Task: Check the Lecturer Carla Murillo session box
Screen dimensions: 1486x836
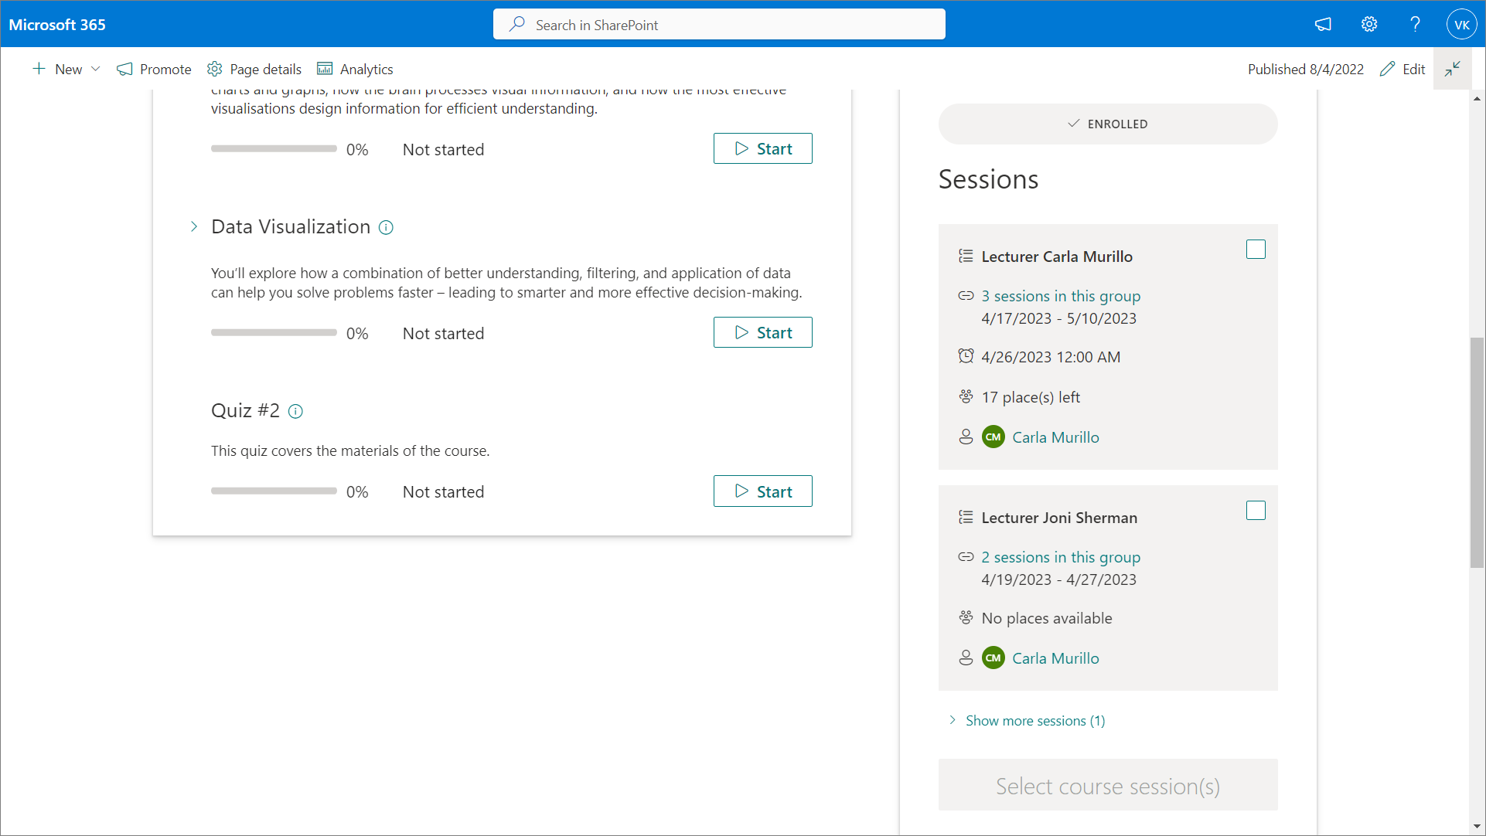Action: [1256, 250]
